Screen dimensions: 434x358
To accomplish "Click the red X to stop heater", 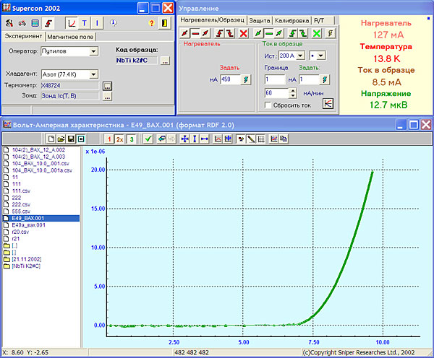I will [244, 33].
